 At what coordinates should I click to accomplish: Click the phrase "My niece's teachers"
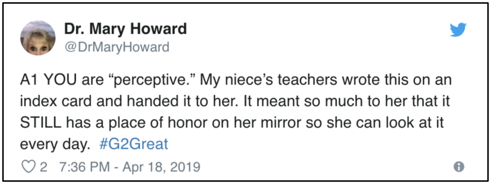pos(268,81)
